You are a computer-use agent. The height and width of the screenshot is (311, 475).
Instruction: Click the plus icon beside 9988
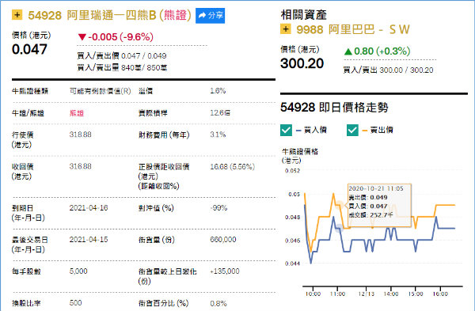[x=285, y=29]
